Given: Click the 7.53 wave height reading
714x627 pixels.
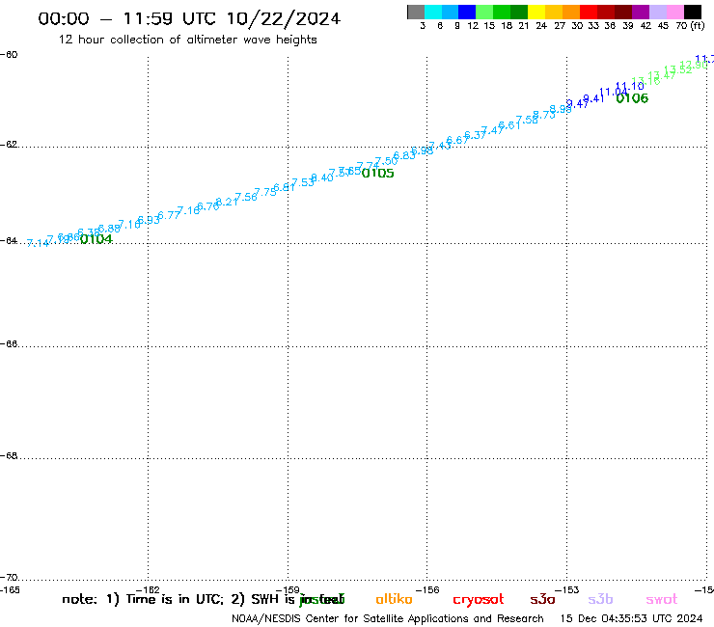Looking at the screenshot, I should (303, 182).
